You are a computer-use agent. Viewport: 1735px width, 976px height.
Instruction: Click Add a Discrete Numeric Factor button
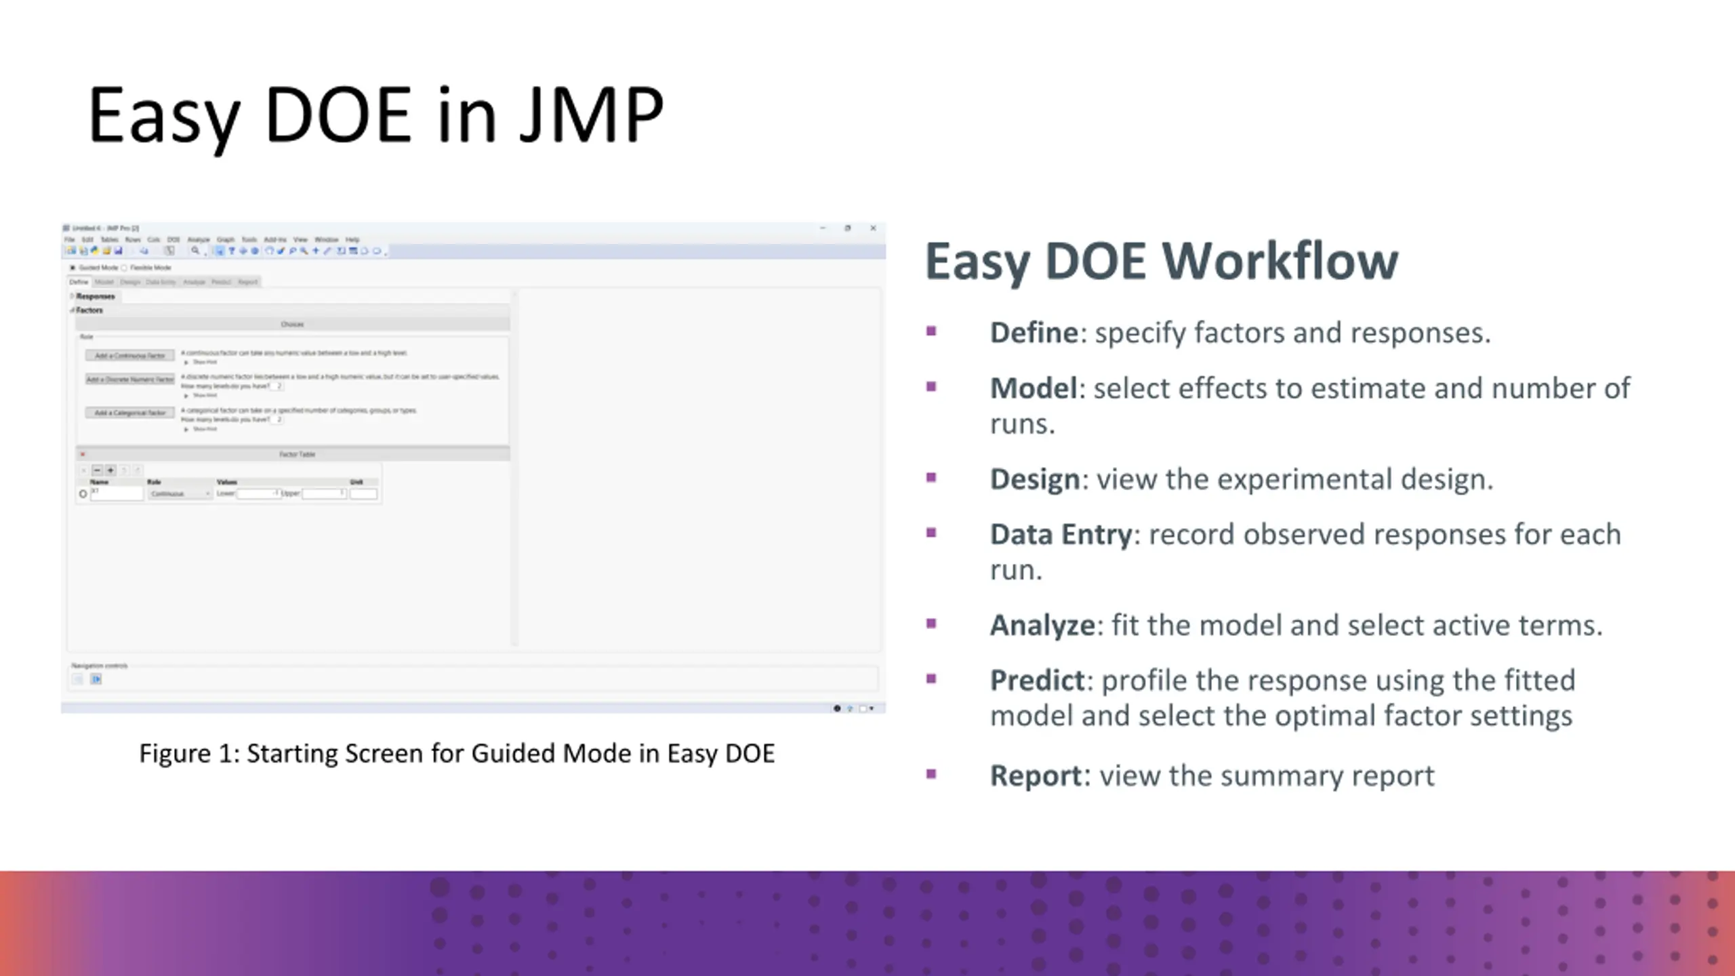click(130, 379)
